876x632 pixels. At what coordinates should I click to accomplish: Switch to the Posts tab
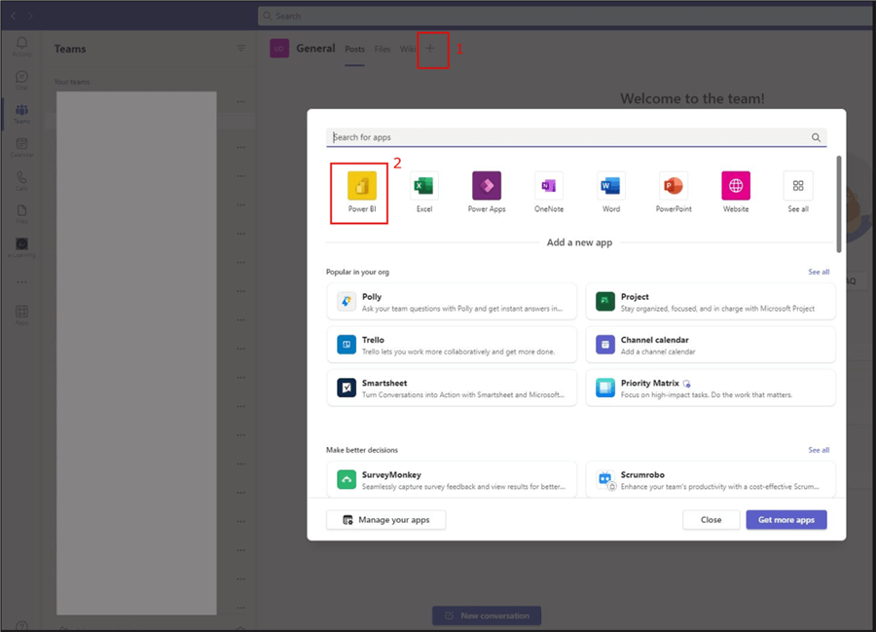coord(354,49)
